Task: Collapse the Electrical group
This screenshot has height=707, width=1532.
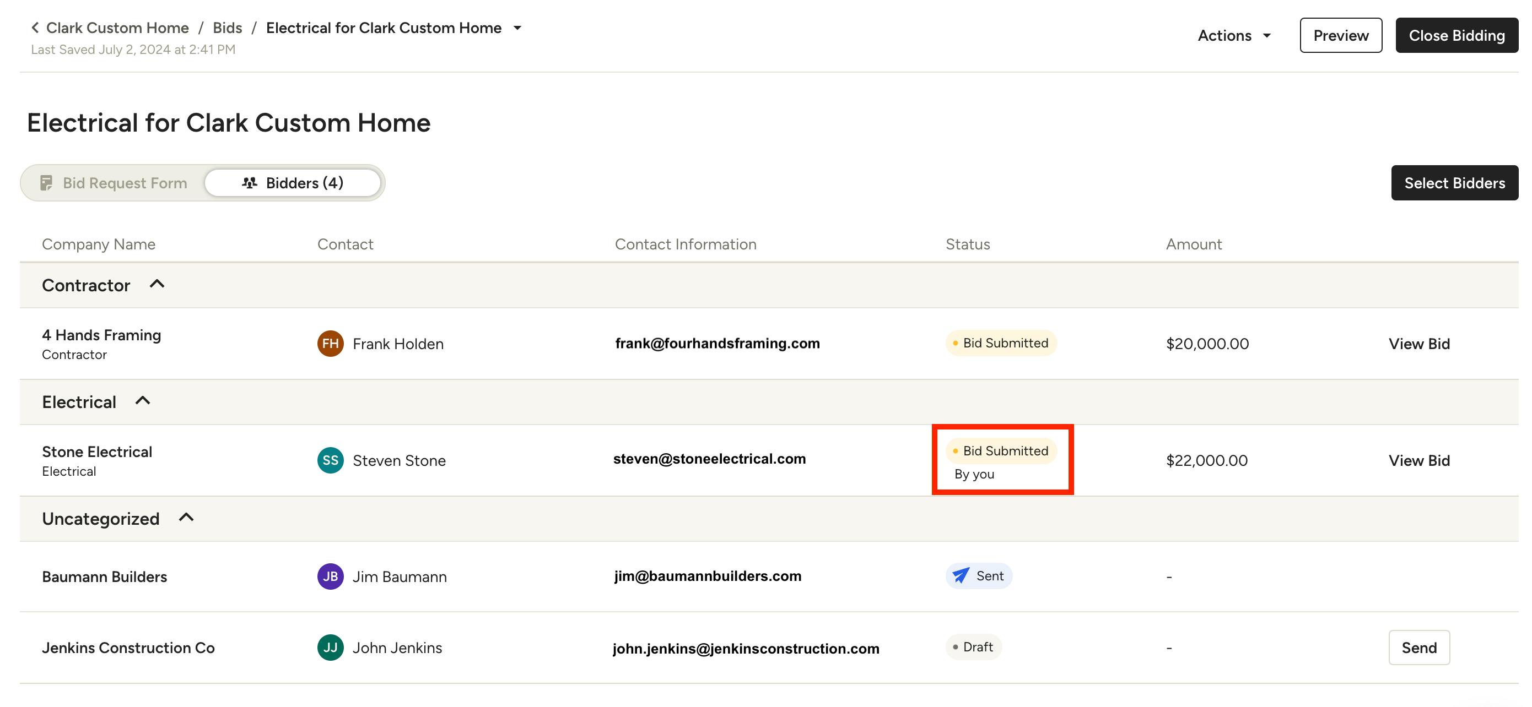Action: point(143,401)
